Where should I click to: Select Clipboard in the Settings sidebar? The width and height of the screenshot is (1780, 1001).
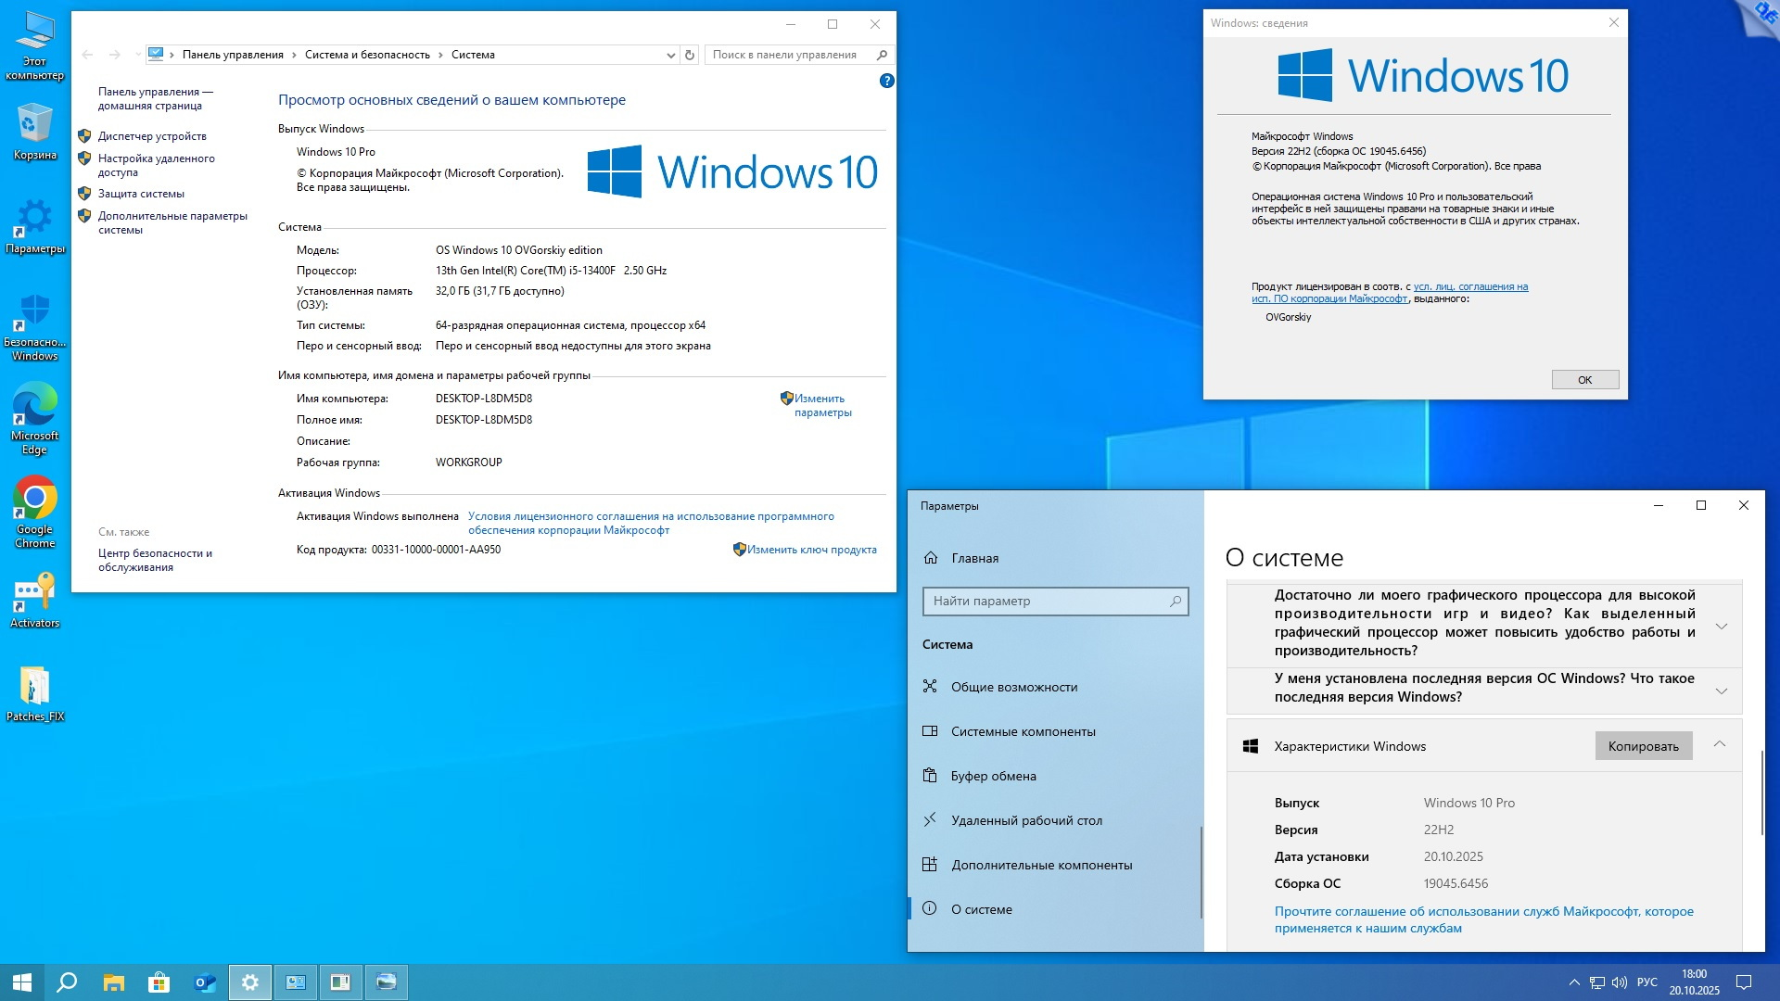click(x=993, y=776)
